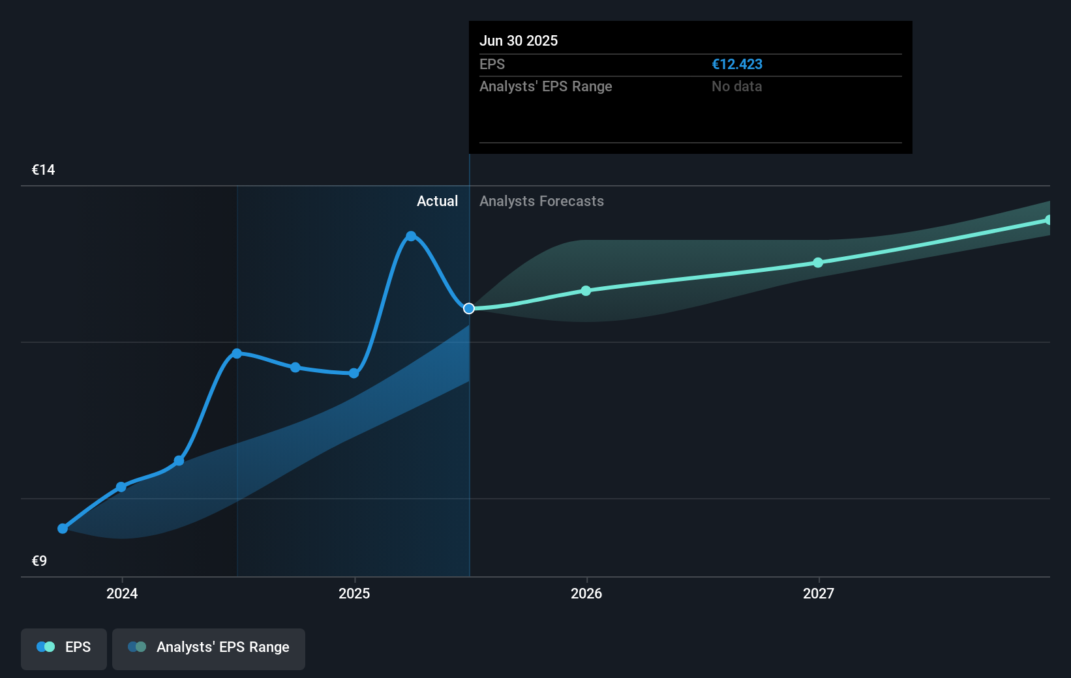The image size is (1071, 678).
Task: Click the Actual/Forecast divider line
Action: pos(469,391)
